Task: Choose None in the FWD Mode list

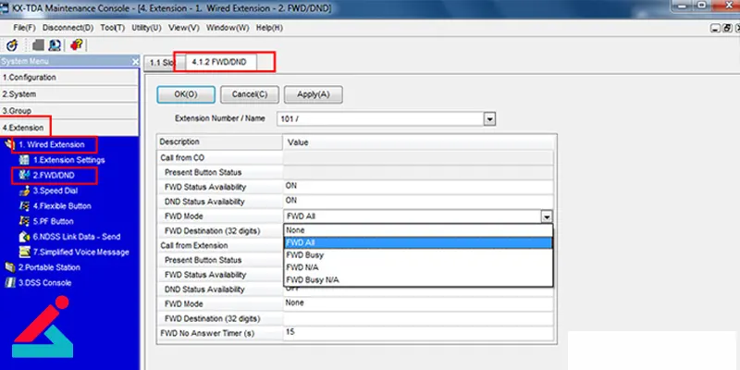Action: click(x=418, y=230)
